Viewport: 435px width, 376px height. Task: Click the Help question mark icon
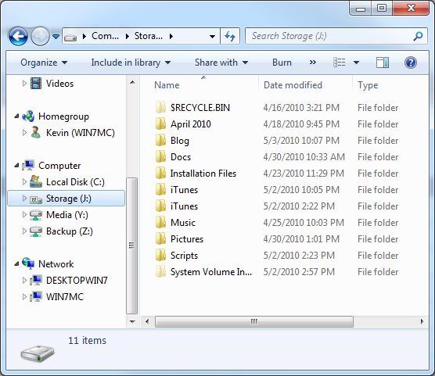(410, 63)
